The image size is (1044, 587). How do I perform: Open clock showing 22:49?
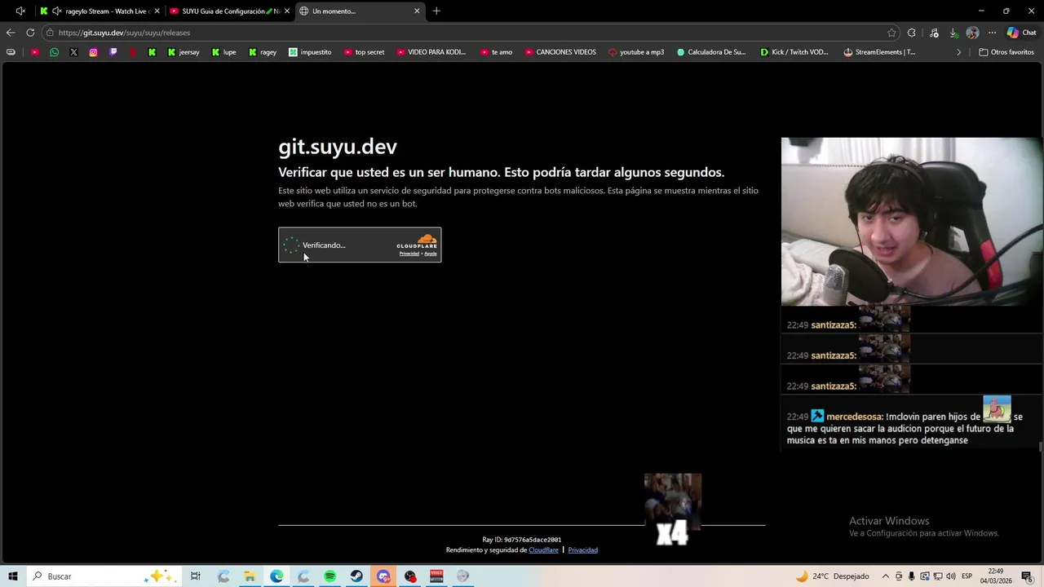[x=996, y=576]
